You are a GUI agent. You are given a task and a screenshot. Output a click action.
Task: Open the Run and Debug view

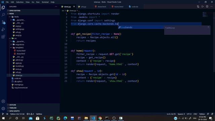[x=3, y=29]
